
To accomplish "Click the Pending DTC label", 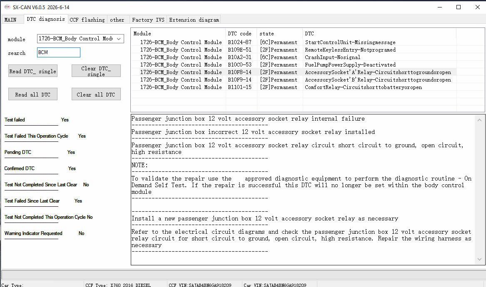I will pyautogui.click(x=17, y=152).
